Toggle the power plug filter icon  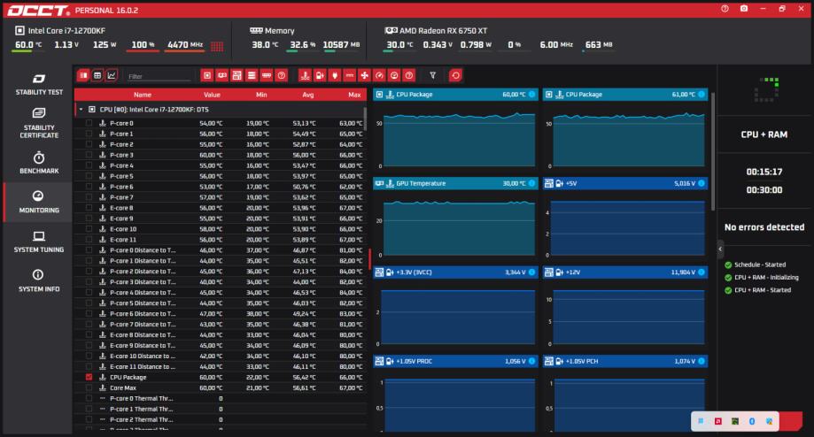[335, 76]
